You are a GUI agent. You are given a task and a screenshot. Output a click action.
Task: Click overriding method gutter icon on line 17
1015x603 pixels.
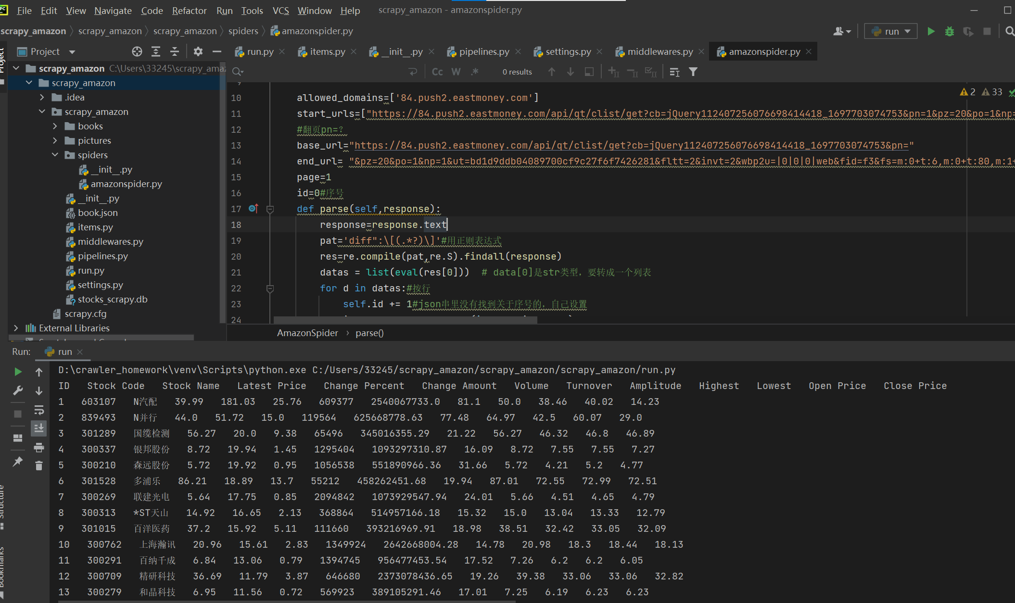[254, 208]
